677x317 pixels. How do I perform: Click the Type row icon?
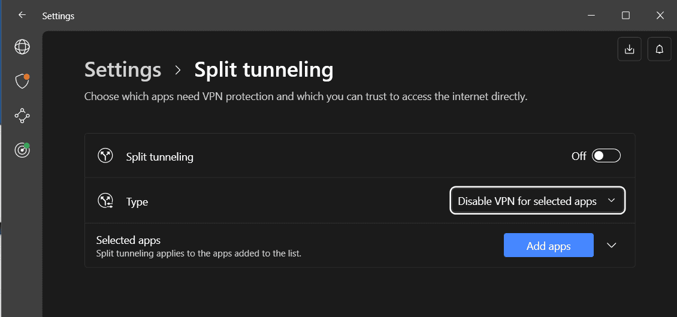click(105, 201)
